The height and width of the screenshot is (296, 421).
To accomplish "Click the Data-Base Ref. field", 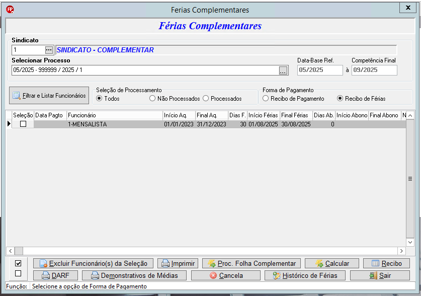I will 320,70.
